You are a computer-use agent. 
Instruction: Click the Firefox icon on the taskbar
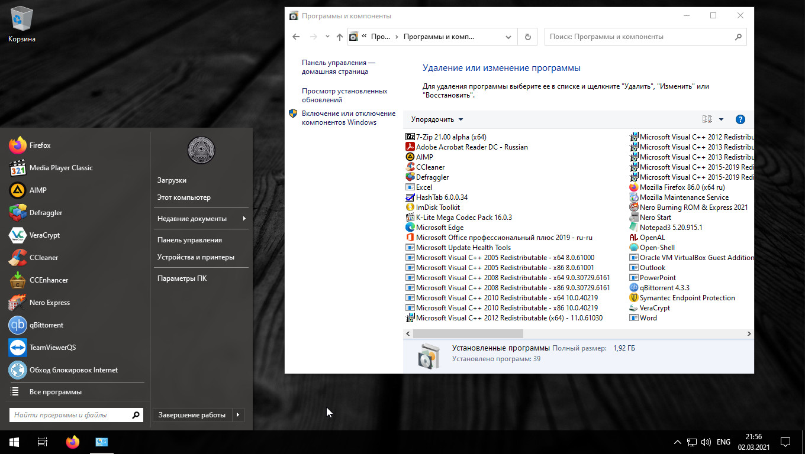click(x=73, y=442)
